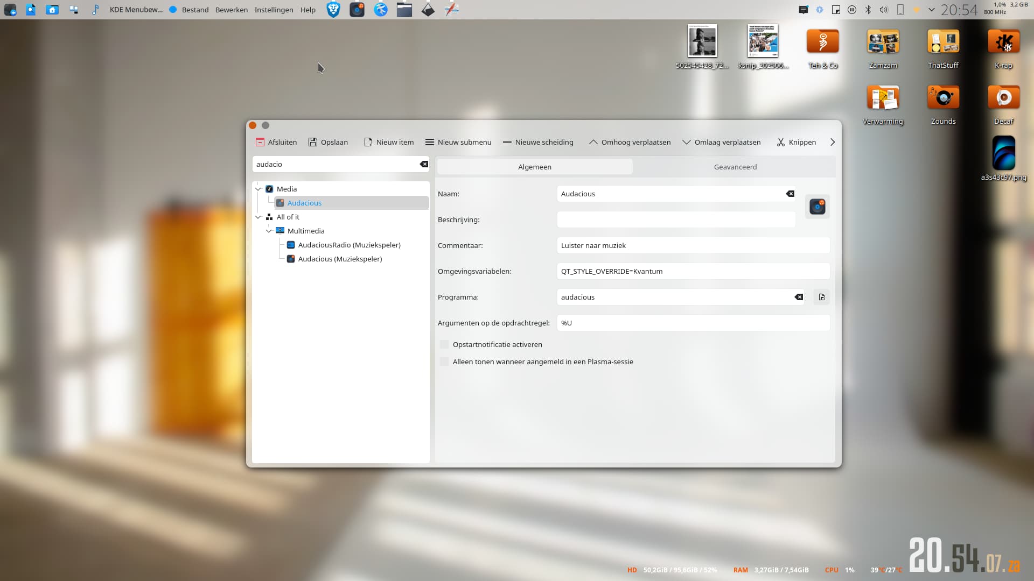Switch to the Algemeen tab
Screen dimensions: 1034x581
535,167
